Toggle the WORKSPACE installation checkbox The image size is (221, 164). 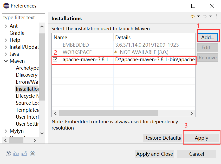[55, 52]
